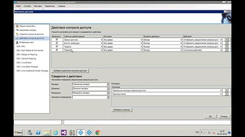Image resolution: width=245 pixels, height=137 pixels.
Task: Expand source dropdown in first row
Action: pyautogui.click(x=141, y=40)
